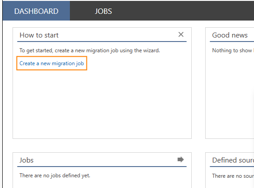This screenshot has width=254, height=188.
Task: Select the Good news panel heading
Action: 230,35
